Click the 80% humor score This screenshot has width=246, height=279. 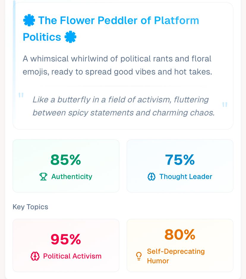coord(180,234)
